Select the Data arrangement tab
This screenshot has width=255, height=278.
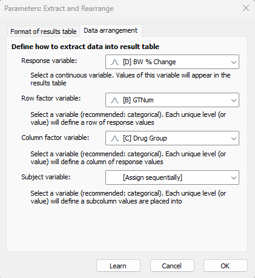[111, 31]
